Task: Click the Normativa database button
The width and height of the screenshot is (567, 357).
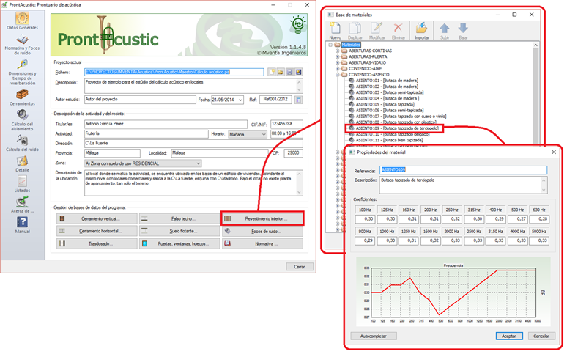Action: pyautogui.click(x=262, y=244)
